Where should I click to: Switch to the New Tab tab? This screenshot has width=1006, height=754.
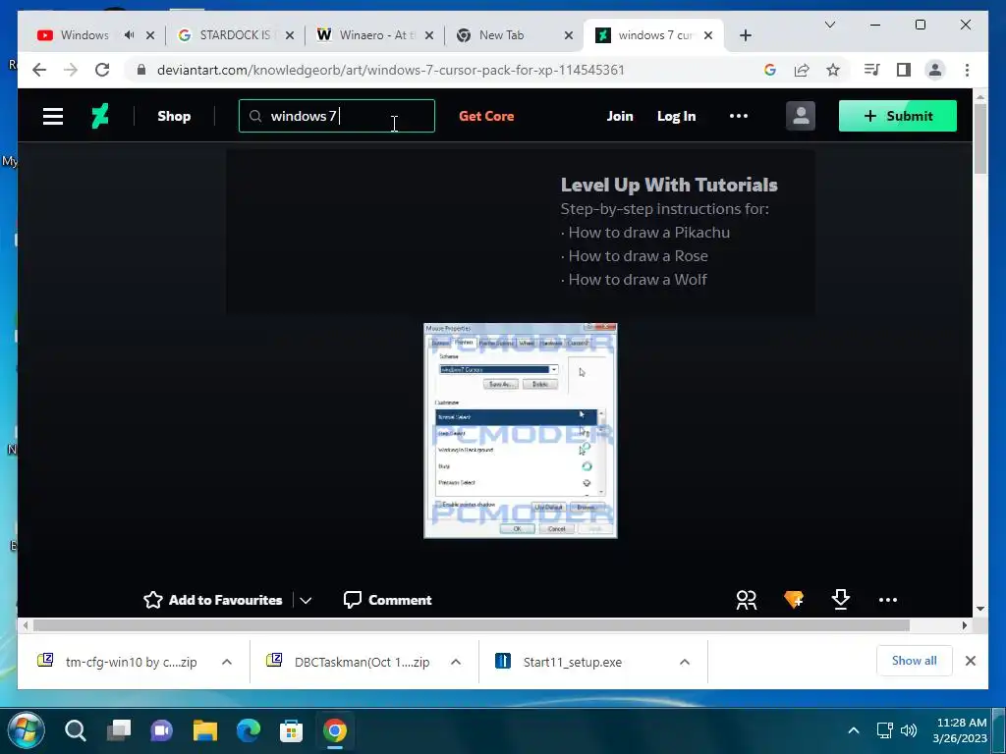click(x=500, y=35)
